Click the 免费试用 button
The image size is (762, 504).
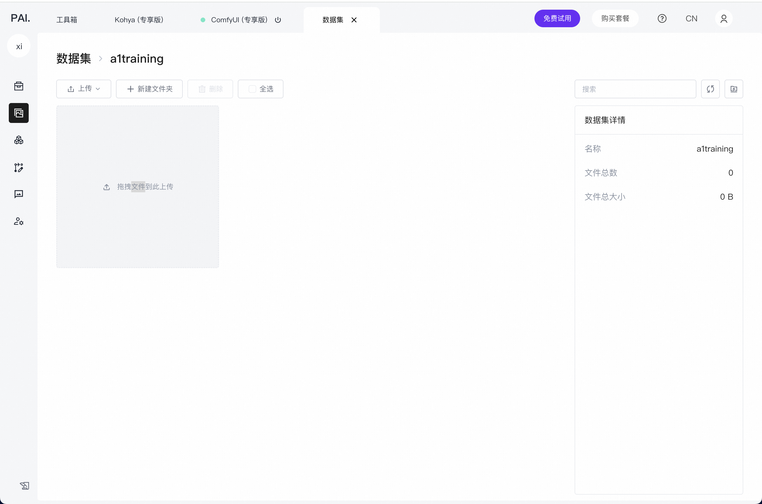tap(557, 19)
